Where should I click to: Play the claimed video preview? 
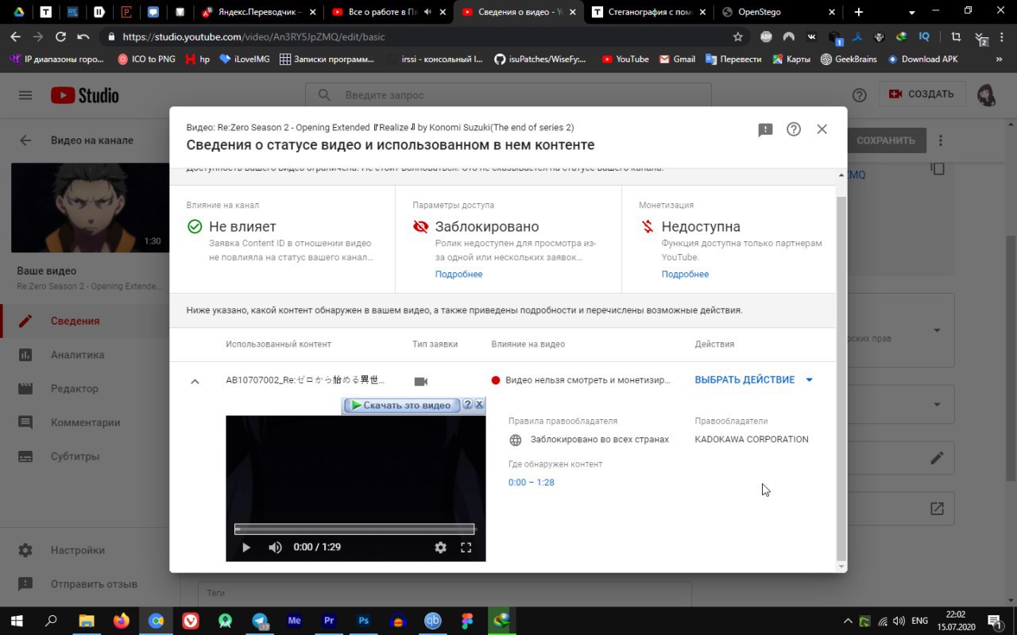pos(246,547)
